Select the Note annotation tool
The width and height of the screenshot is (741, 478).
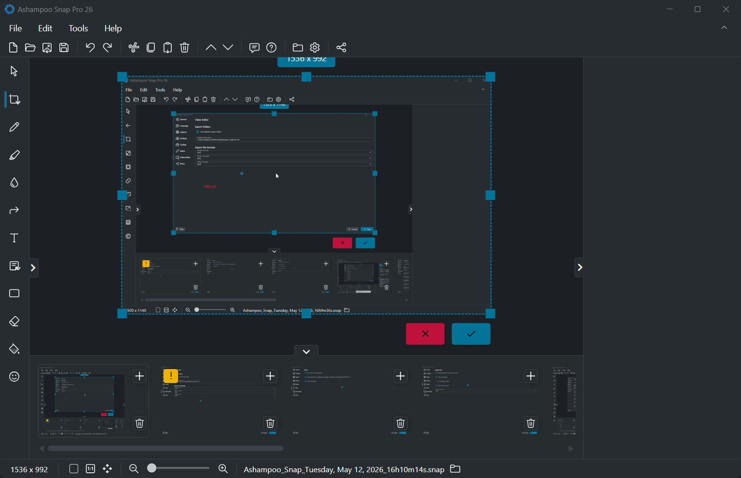pos(14,266)
